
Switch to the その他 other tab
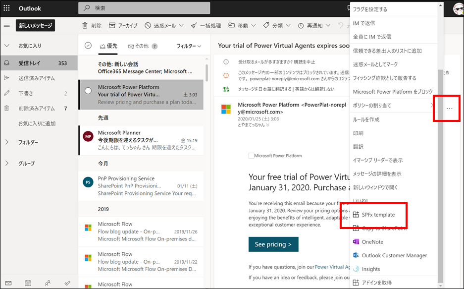point(143,46)
